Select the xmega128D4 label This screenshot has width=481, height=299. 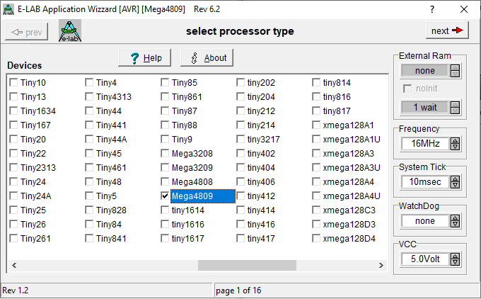coord(349,239)
